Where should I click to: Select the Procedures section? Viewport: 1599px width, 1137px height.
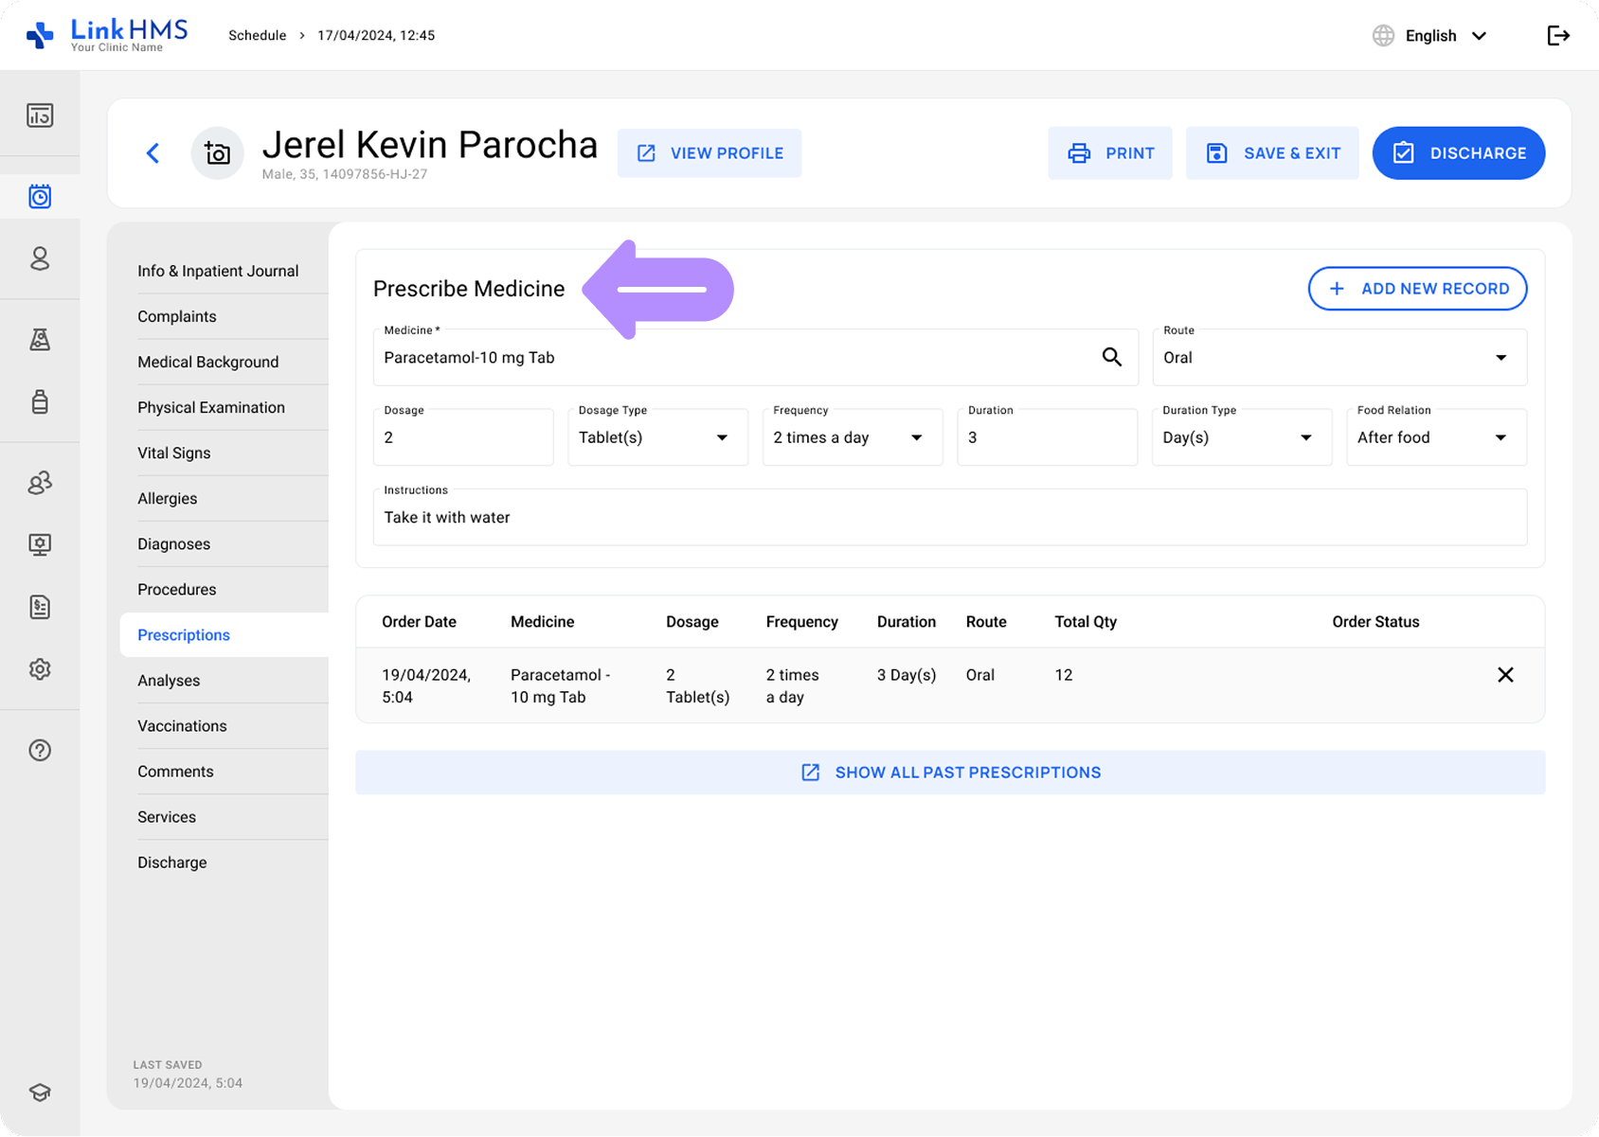(x=177, y=589)
